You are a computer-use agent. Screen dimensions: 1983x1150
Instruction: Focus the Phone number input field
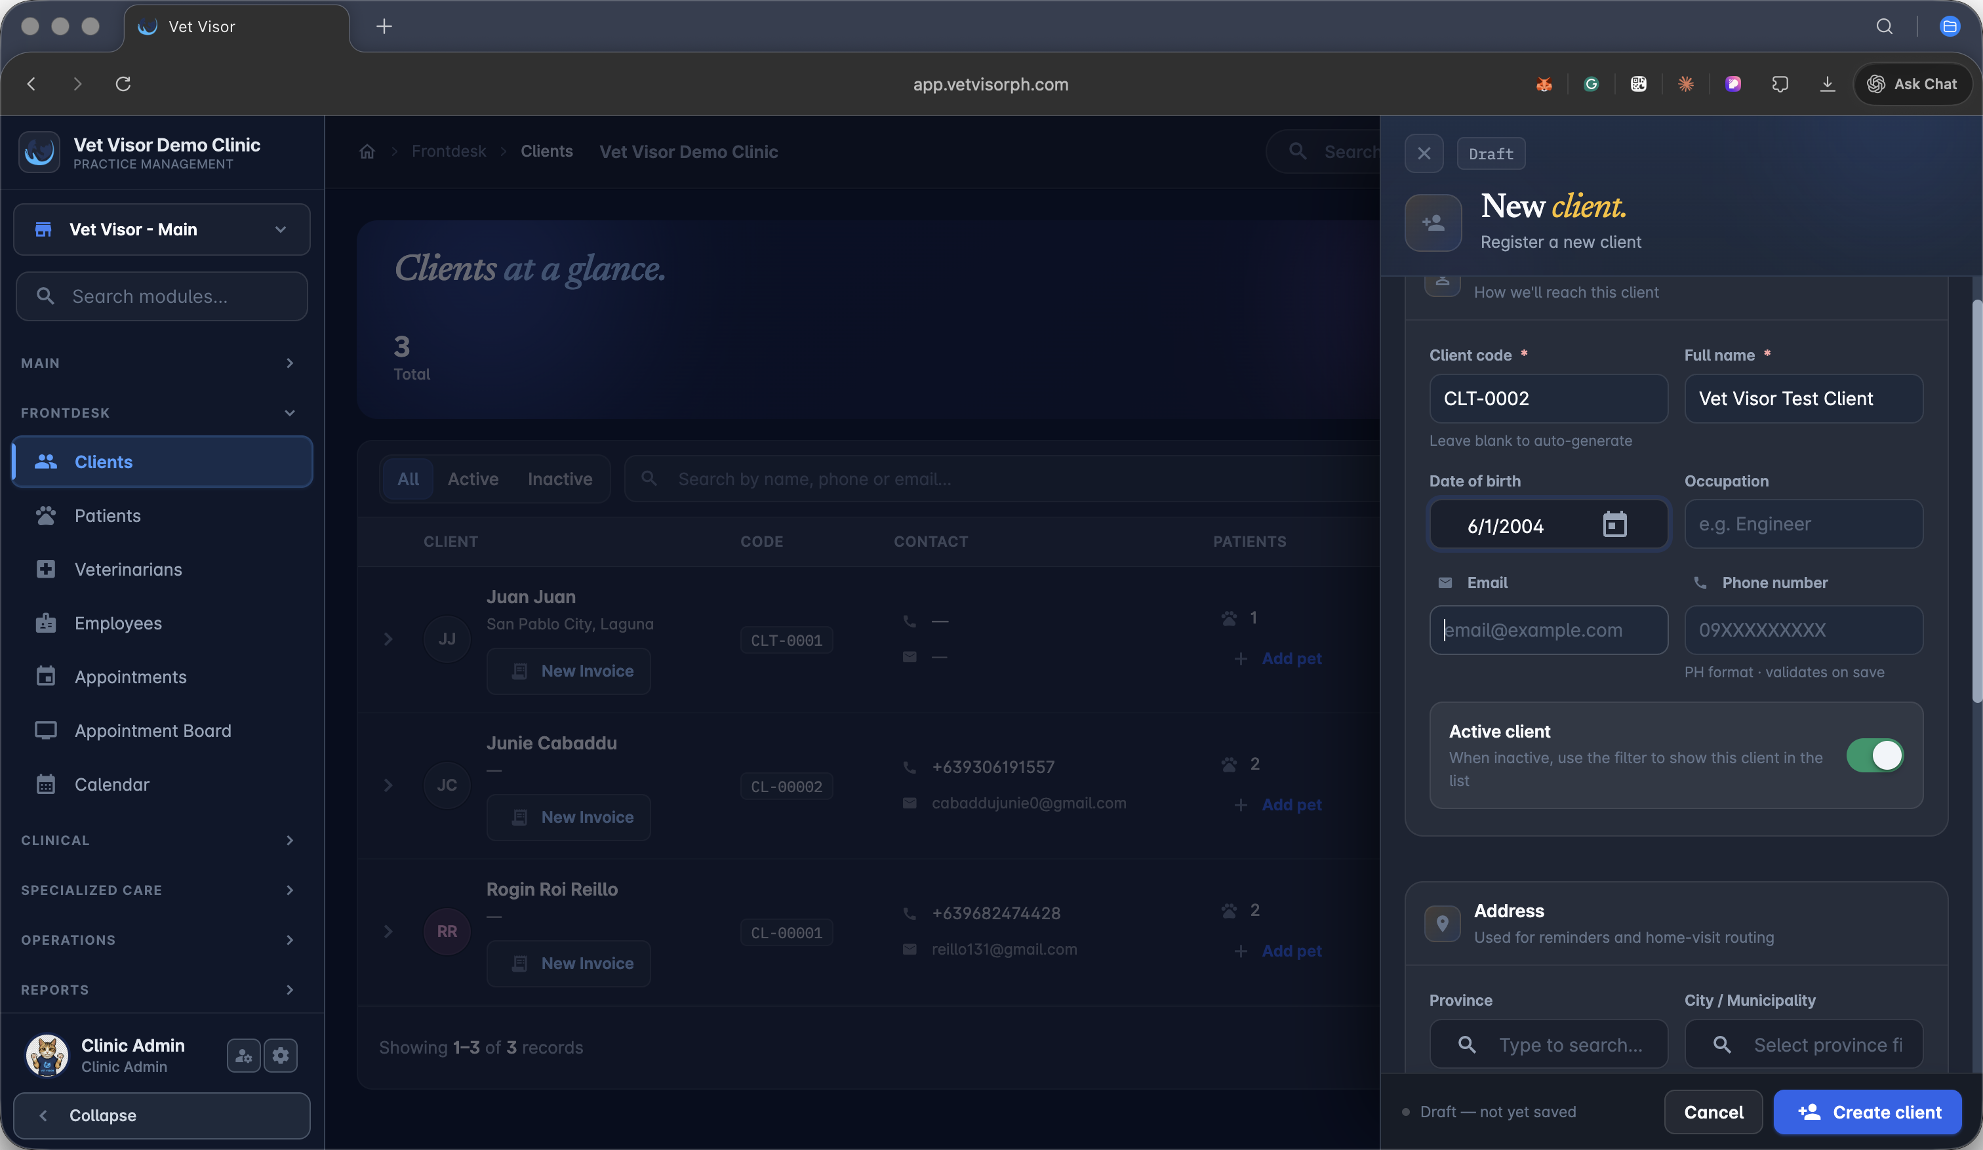(1803, 630)
